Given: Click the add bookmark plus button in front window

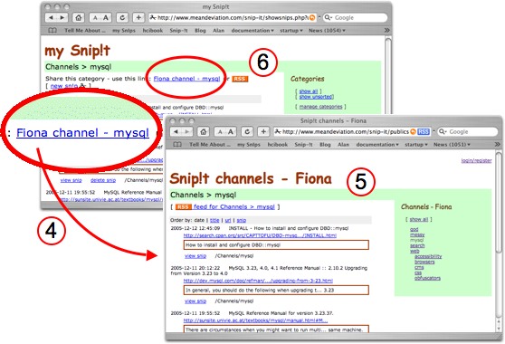Looking at the screenshot, I should pos(263,132).
